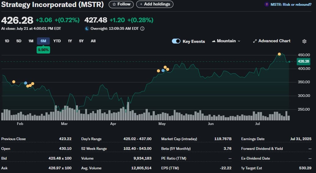
Task: Select the 1Y time range
Action: coord(70,41)
